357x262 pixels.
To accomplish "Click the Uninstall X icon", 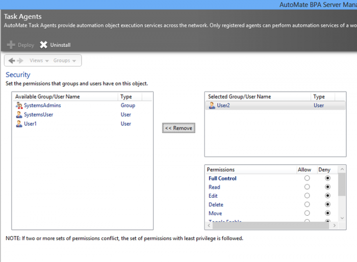I will click(x=44, y=45).
